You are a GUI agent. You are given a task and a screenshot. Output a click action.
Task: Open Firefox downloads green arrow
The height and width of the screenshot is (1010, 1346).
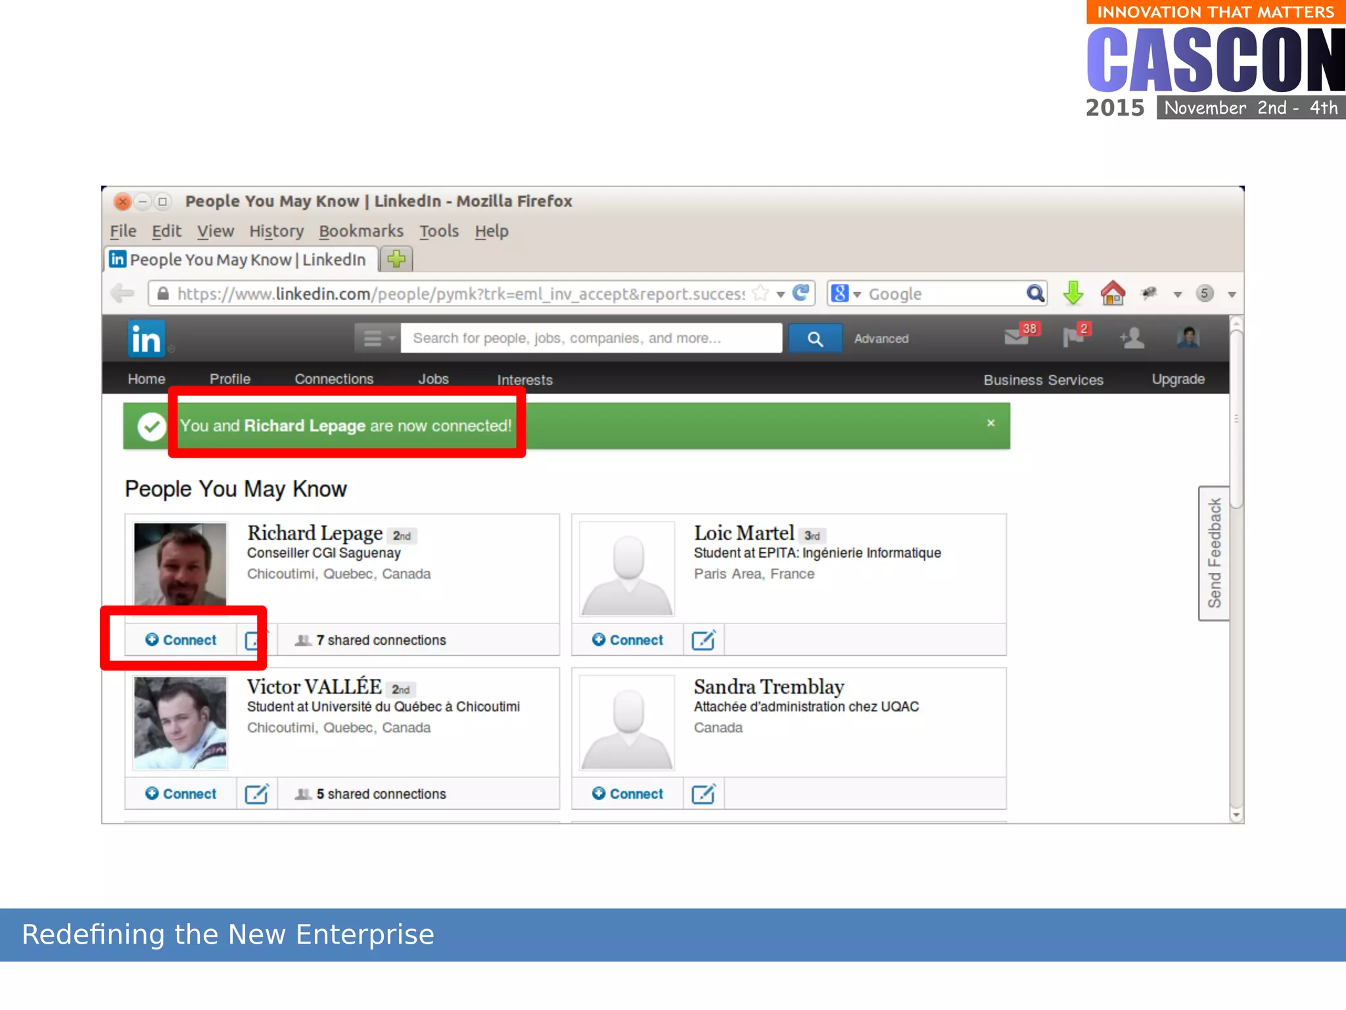click(x=1073, y=293)
